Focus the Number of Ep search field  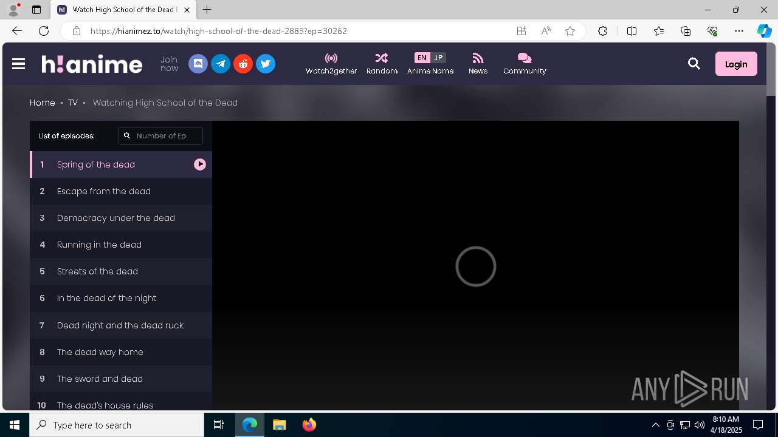coord(160,136)
